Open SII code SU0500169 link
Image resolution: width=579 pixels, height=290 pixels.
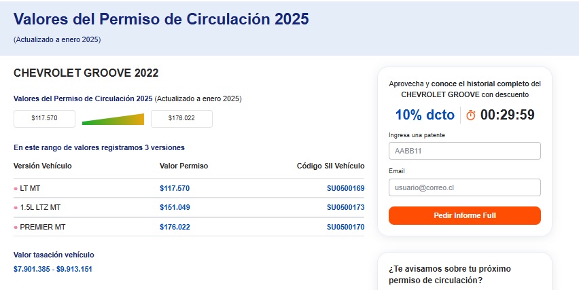[x=345, y=188]
